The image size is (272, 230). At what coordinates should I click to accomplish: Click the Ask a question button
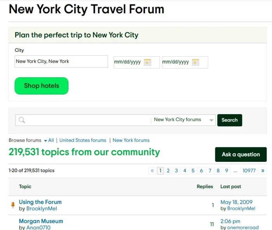(x=241, y=154)
